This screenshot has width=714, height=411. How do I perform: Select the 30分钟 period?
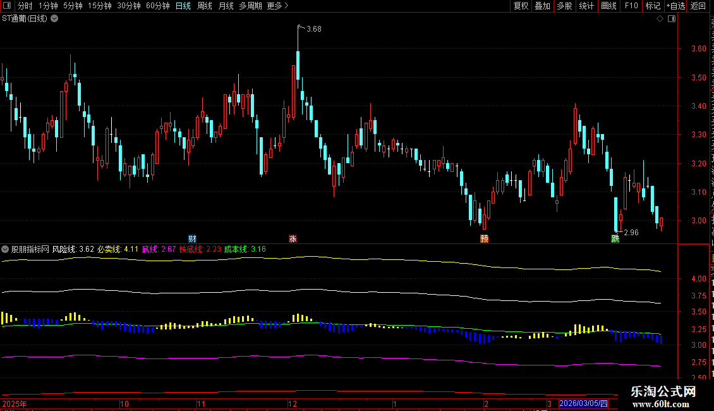129,6
